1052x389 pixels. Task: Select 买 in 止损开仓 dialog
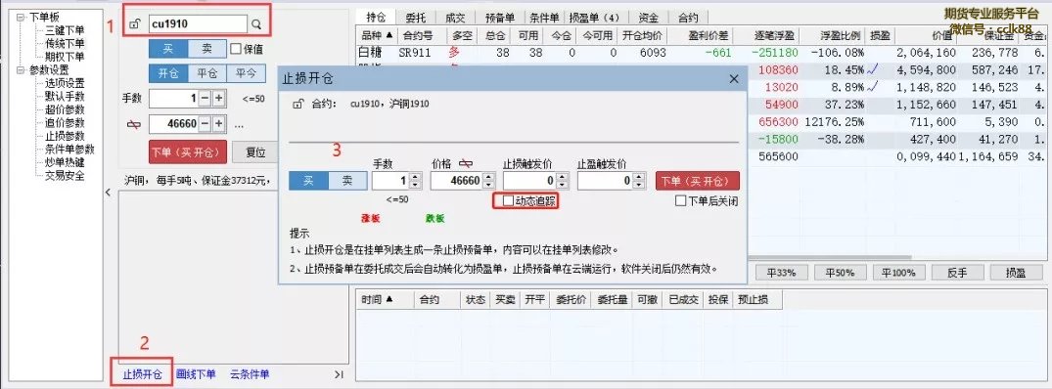click(308, 181)
